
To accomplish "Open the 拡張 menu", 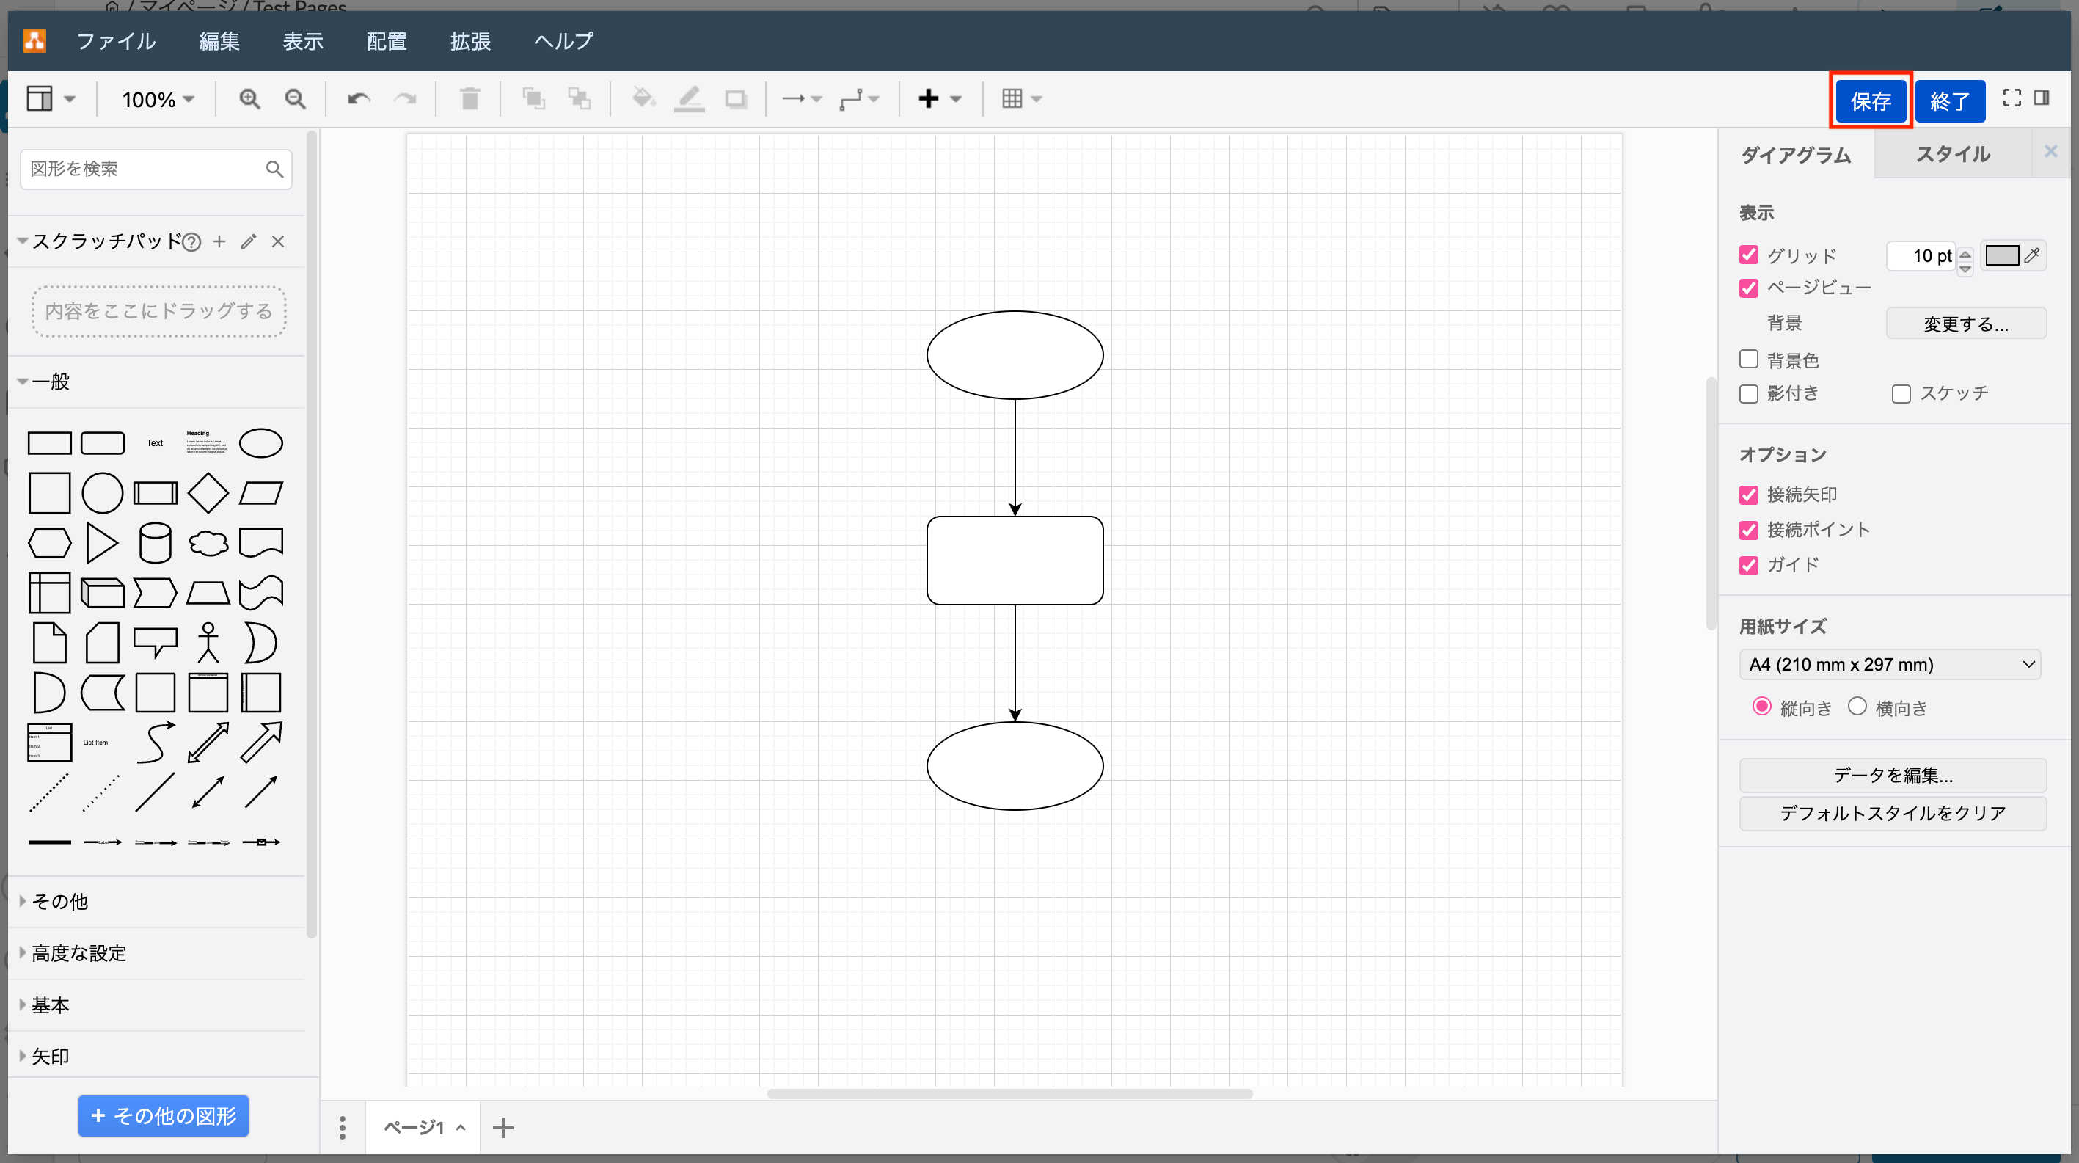I will coord(470,41).
